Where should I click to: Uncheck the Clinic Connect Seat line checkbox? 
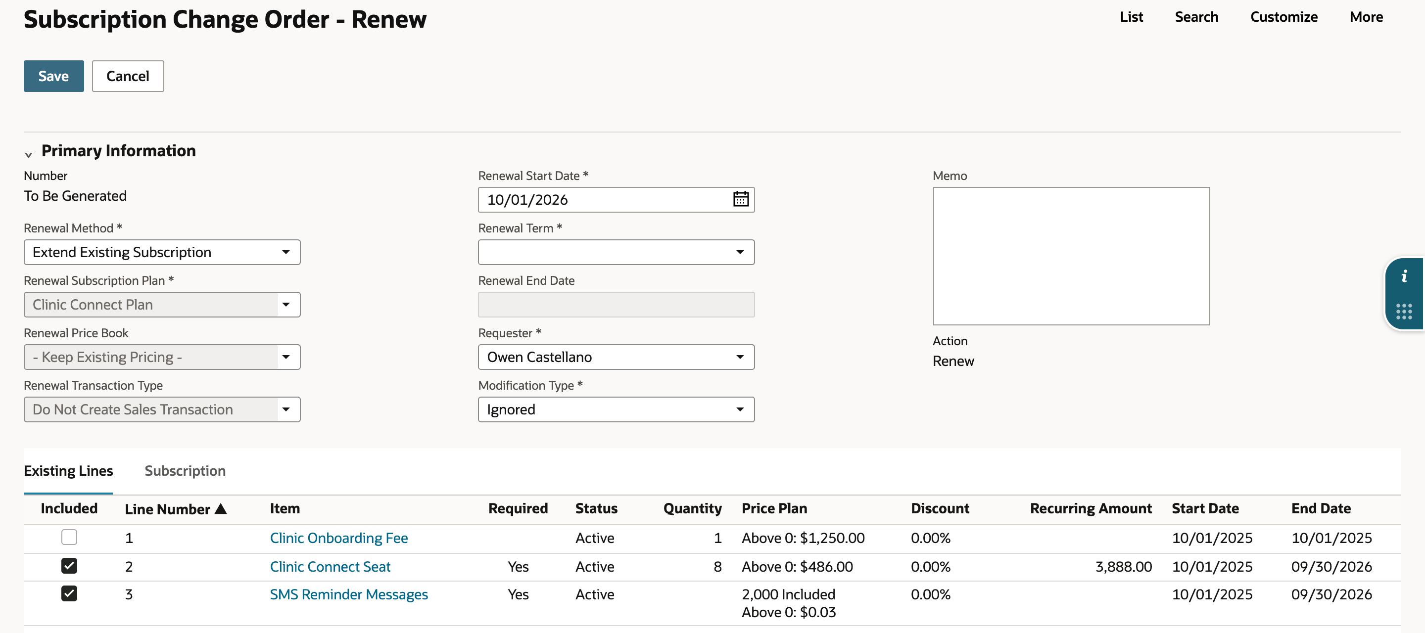click(69, 566)
